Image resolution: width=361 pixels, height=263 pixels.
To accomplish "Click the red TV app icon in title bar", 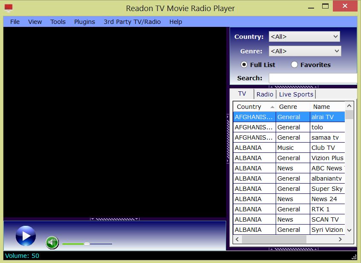I will 9,8.
